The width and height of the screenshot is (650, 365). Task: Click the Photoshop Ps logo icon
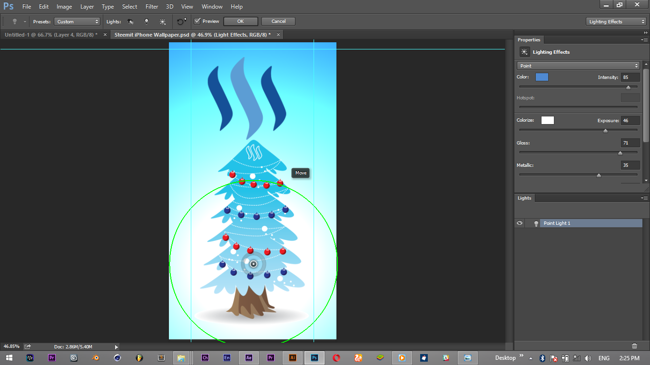[9, 6]
